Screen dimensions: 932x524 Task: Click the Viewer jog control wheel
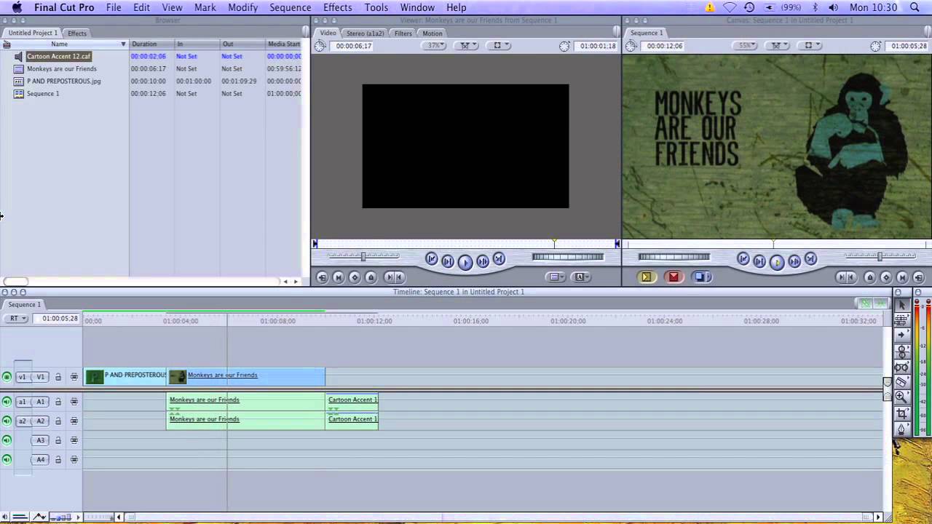[567, 256]
